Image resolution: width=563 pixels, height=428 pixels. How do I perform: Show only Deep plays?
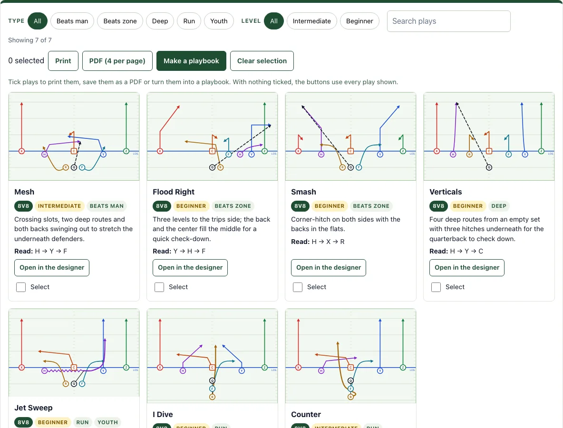[160, 21]
